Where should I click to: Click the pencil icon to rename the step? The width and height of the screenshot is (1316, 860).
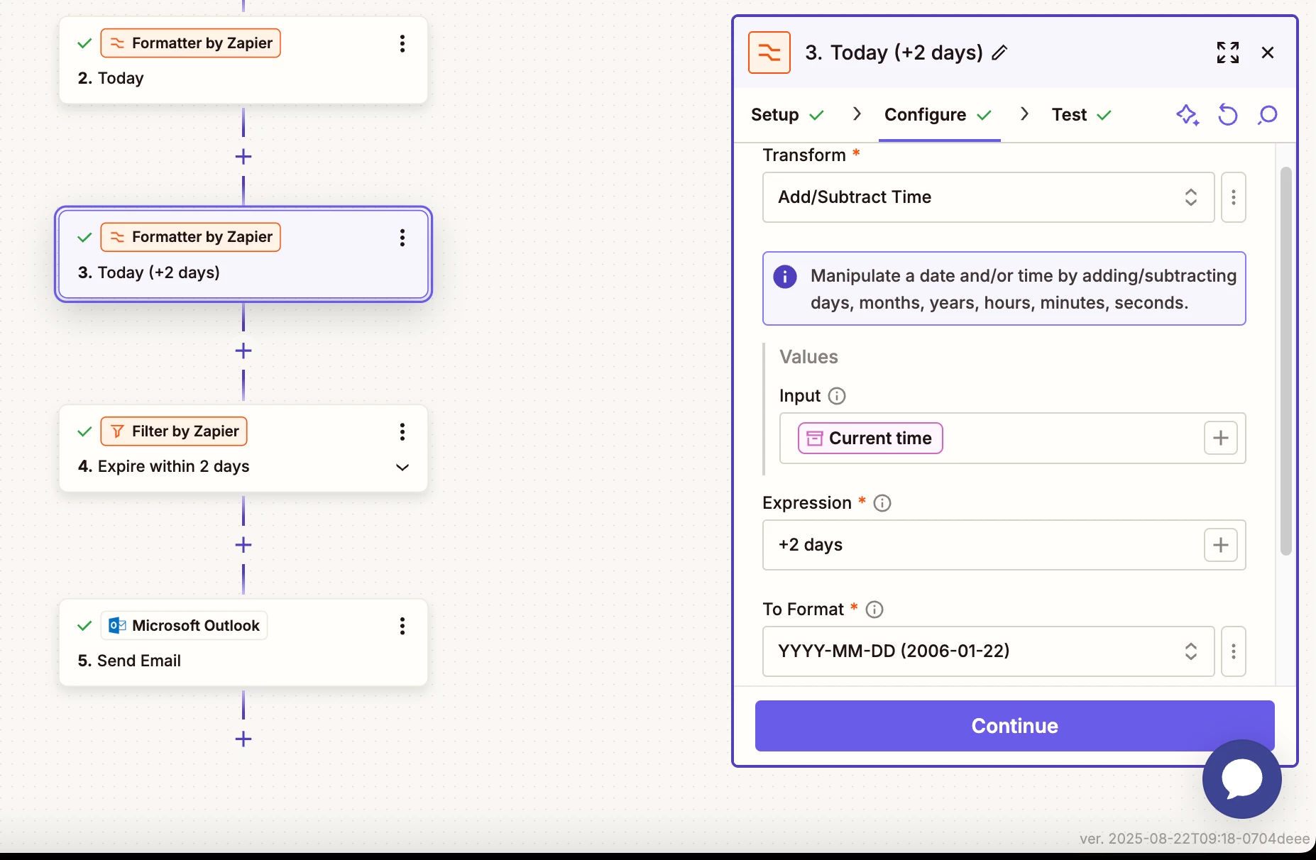(999, 53)
